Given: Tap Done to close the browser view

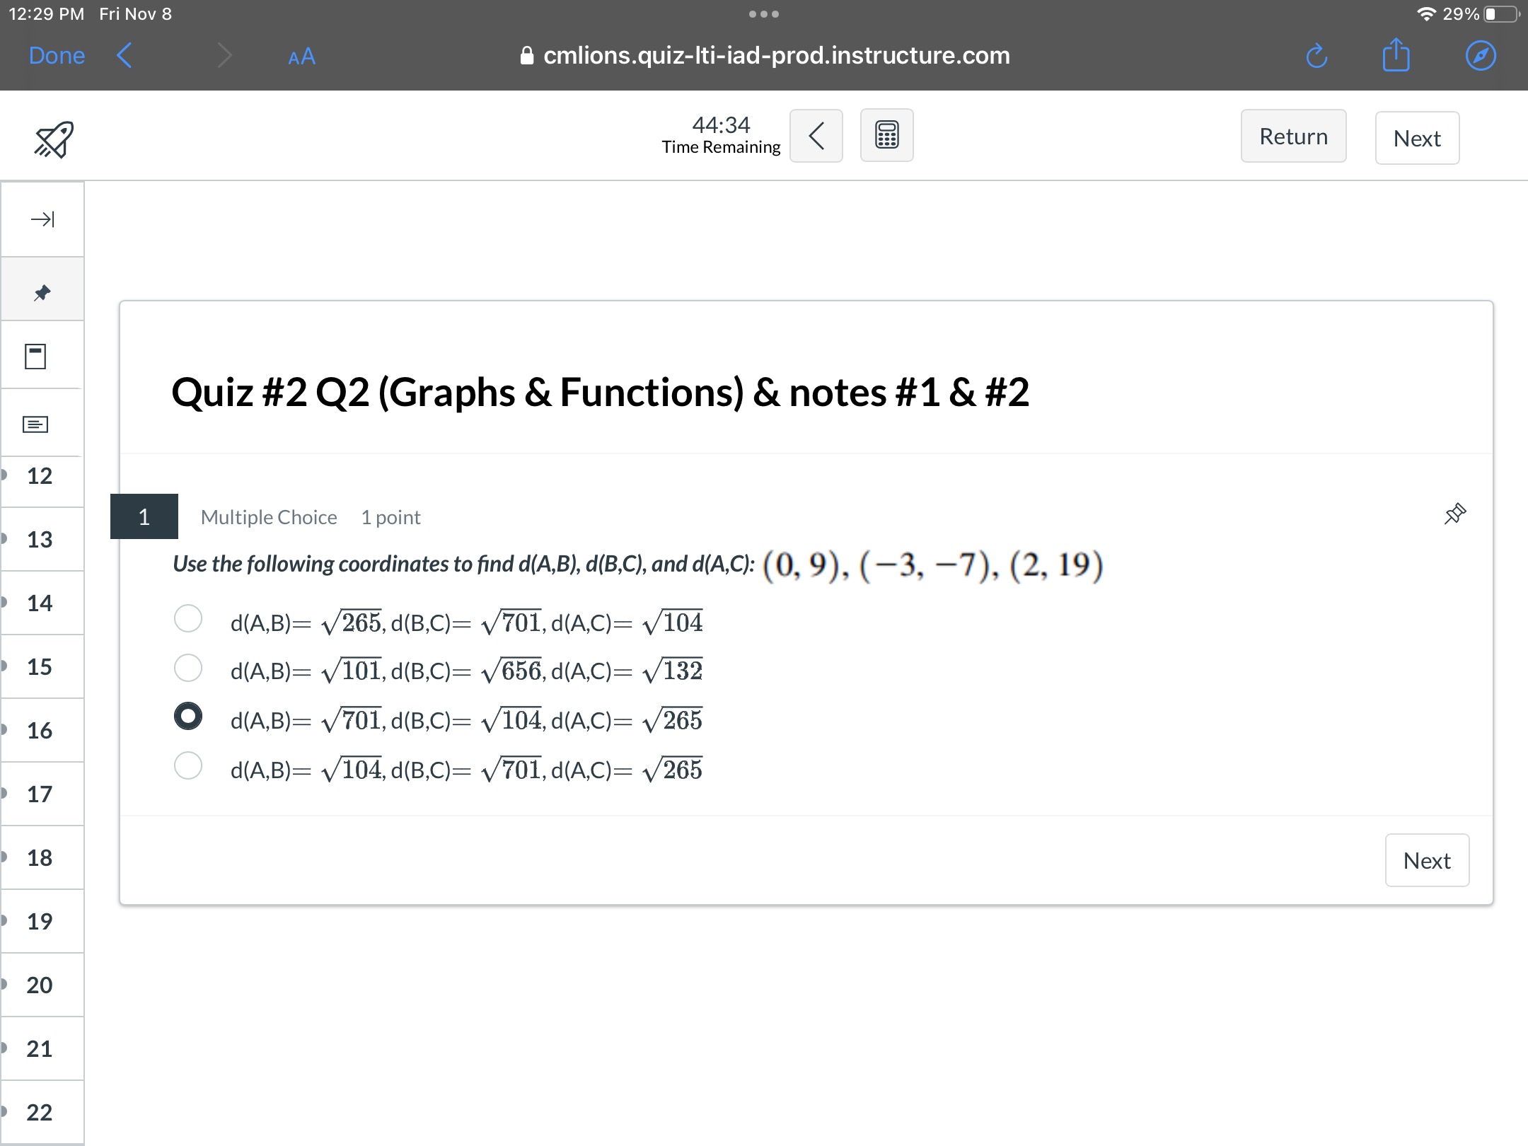Looking at the screenshot, I should coord(57,55).
